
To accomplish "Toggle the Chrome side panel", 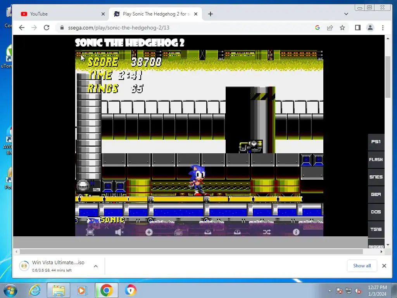I will point(358,28).
